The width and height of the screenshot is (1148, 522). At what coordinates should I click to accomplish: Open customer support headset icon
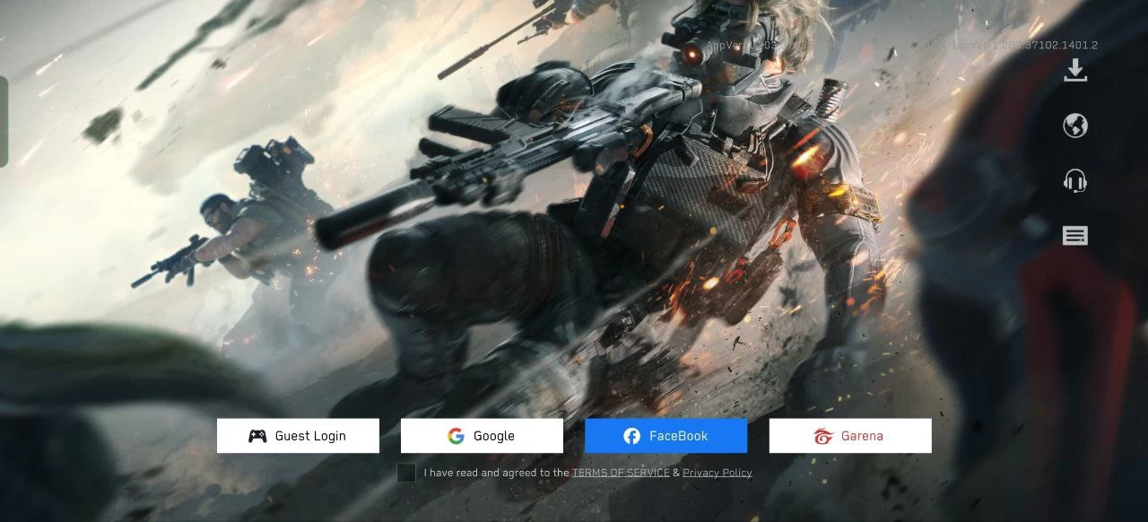pos(1075,181)
